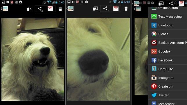Tap the Twitter bird icon
The height and width of the screenshot is (105, 187).
tap(154, 95)
